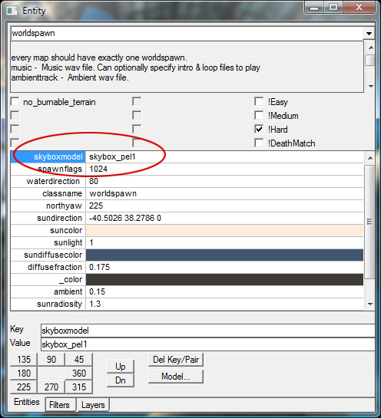Uncheck the !Hard checkbox
This screenshot has height=418, width=381.
(259, 130)
